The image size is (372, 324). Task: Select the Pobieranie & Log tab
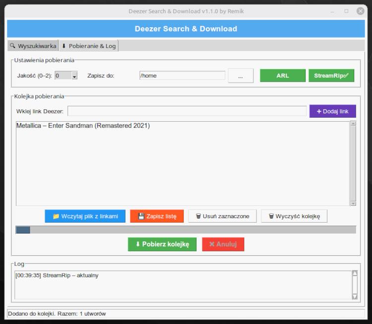(x=89, y=46)
